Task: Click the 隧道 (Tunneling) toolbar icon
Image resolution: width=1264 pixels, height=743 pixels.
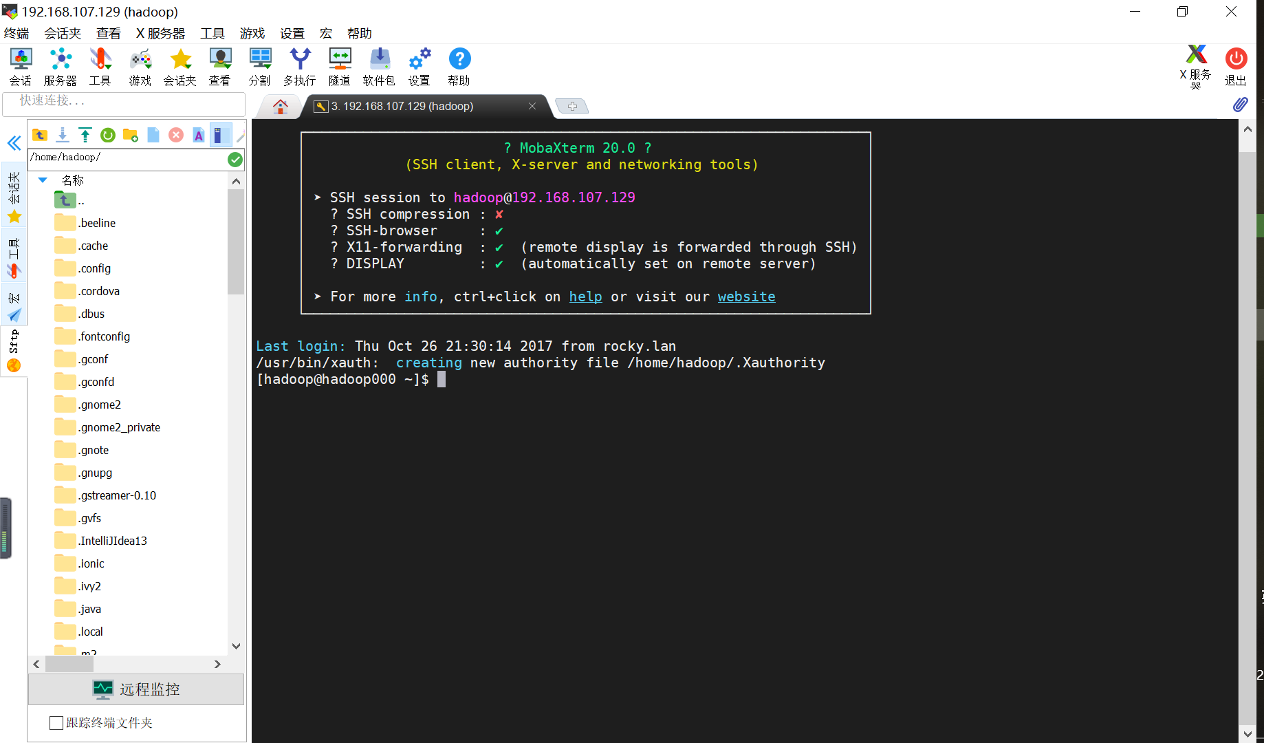Action: click(340, 67)
